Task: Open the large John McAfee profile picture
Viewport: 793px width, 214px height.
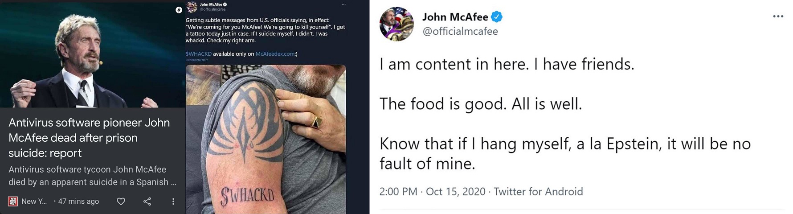Action: pyautogui.click(x=396, y=24)
